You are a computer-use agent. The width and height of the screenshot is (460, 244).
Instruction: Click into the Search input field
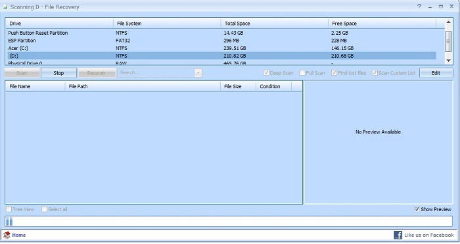[x=156, y=72]
